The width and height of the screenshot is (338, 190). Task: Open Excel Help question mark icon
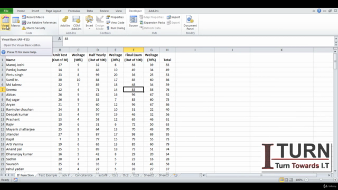pos(319,11)
